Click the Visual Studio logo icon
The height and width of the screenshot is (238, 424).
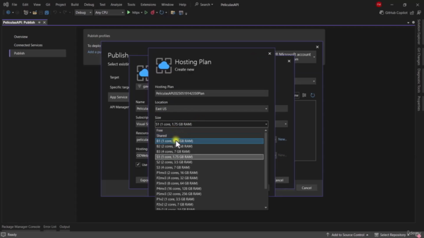6,5
